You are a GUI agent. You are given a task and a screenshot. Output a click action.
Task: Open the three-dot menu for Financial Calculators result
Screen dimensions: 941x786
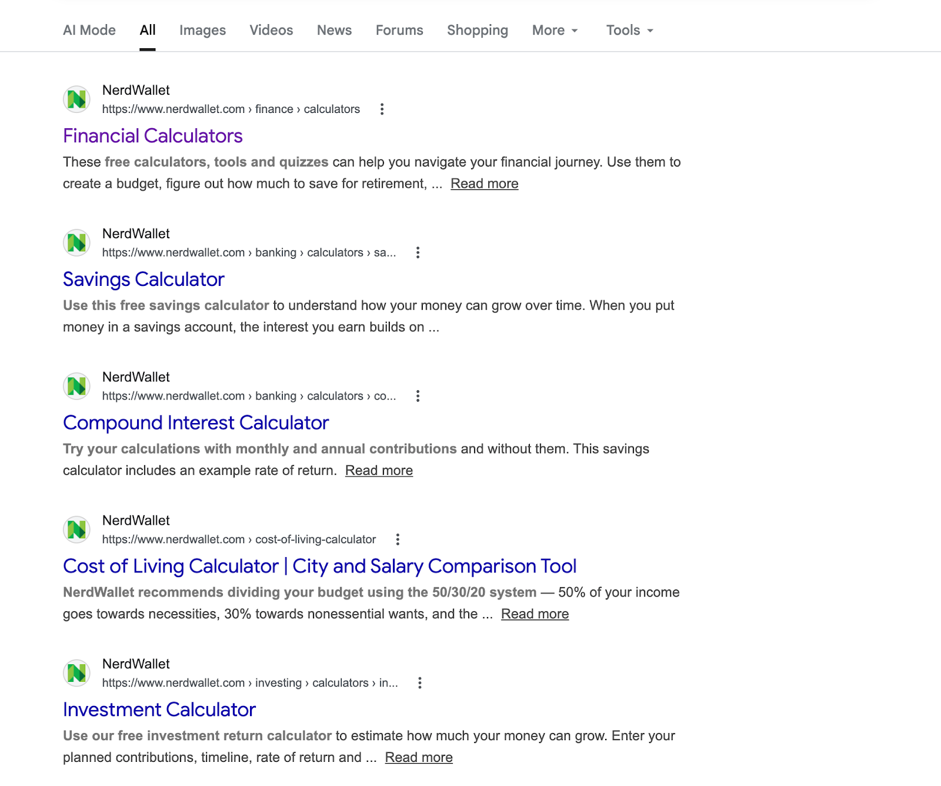pyautogui.click(x=382, y=109)
